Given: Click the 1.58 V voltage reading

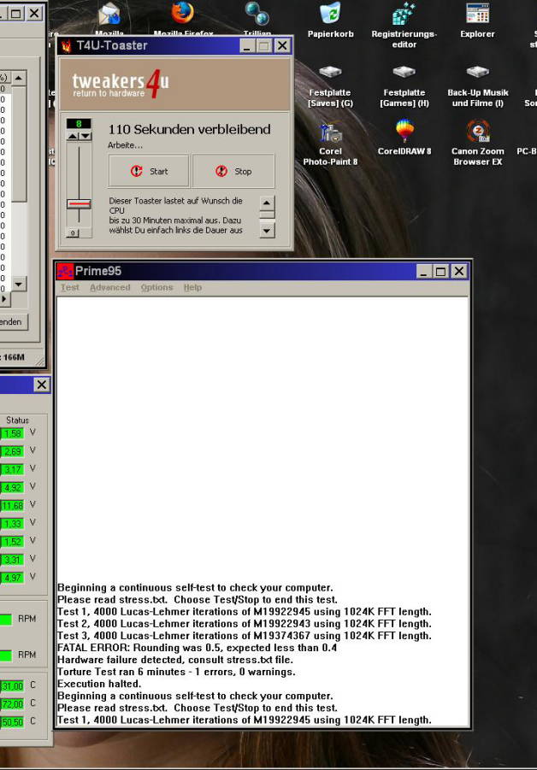Looking at the screenshot, I should click(12, 433).
